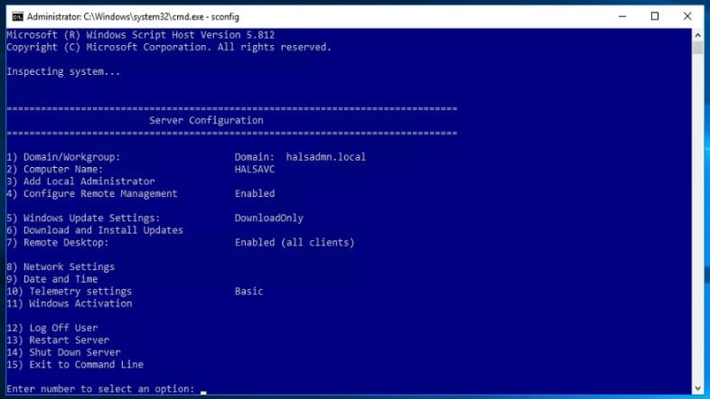Click the Exit to Command Line entry

pyautogui.click(x=75, y=365)
